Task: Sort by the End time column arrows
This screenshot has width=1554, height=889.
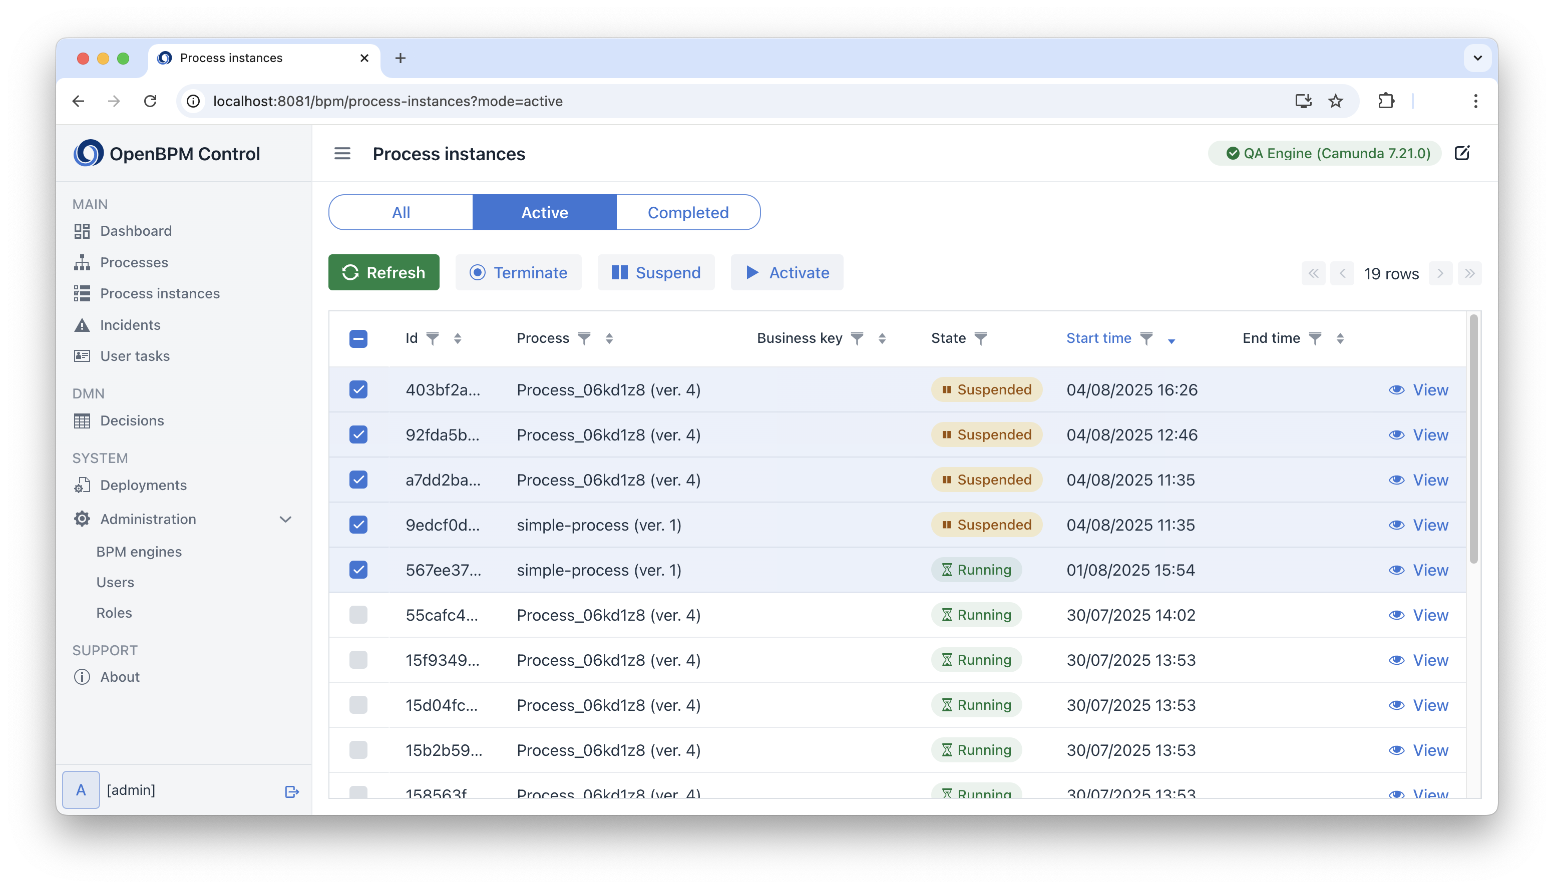Action: click(x=1340, y=338)
